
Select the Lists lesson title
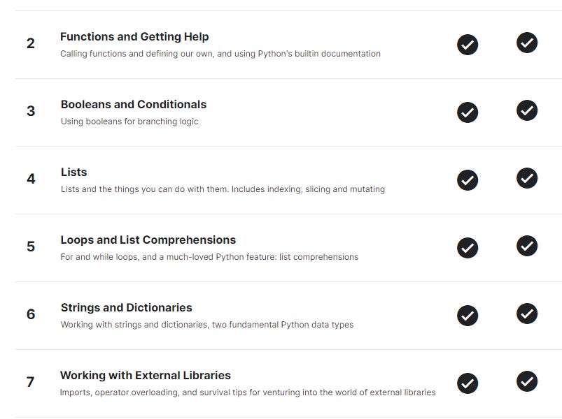pos(75,172)
